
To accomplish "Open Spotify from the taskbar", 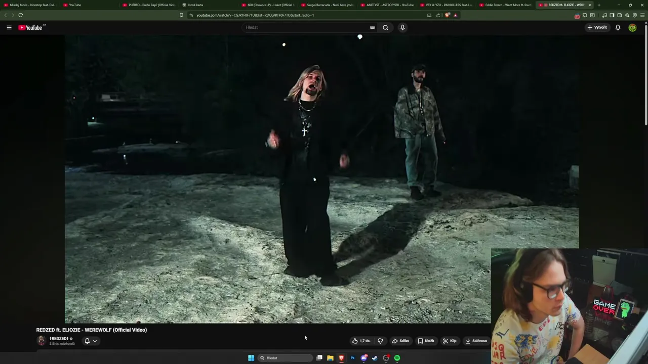I will [x=397, y=358].
